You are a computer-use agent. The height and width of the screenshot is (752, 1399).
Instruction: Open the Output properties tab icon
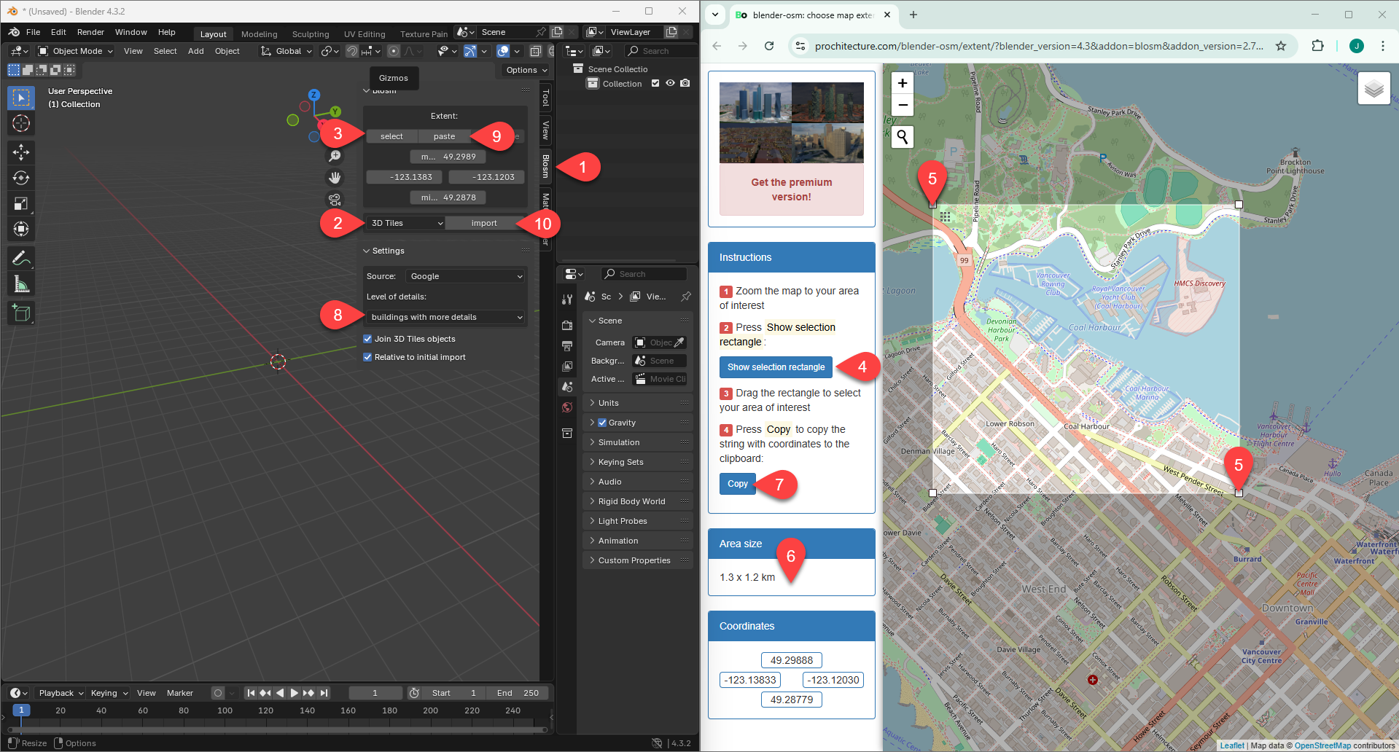click(567, 346)
